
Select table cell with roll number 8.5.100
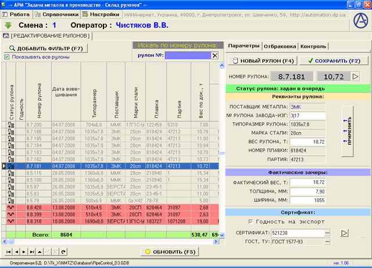pos(39,180)
